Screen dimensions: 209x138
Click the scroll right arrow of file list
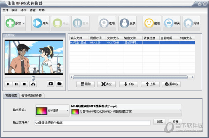[193, 77]
